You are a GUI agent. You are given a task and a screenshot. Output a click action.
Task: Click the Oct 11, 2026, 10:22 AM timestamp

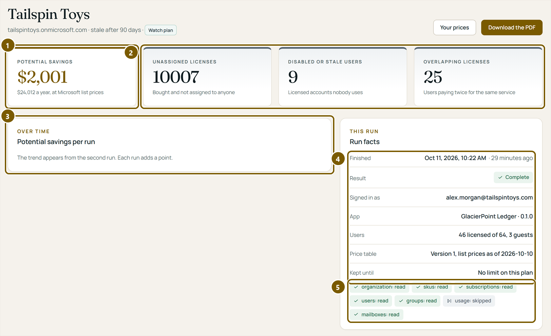pos(455,158)
